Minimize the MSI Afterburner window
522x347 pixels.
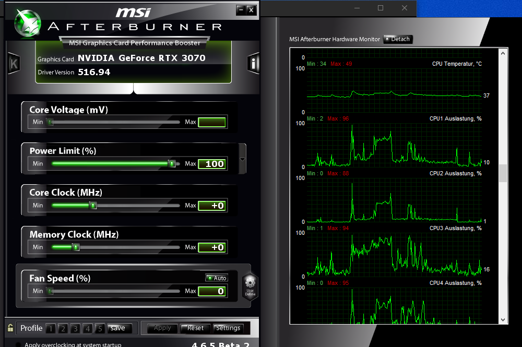[241, 10]
